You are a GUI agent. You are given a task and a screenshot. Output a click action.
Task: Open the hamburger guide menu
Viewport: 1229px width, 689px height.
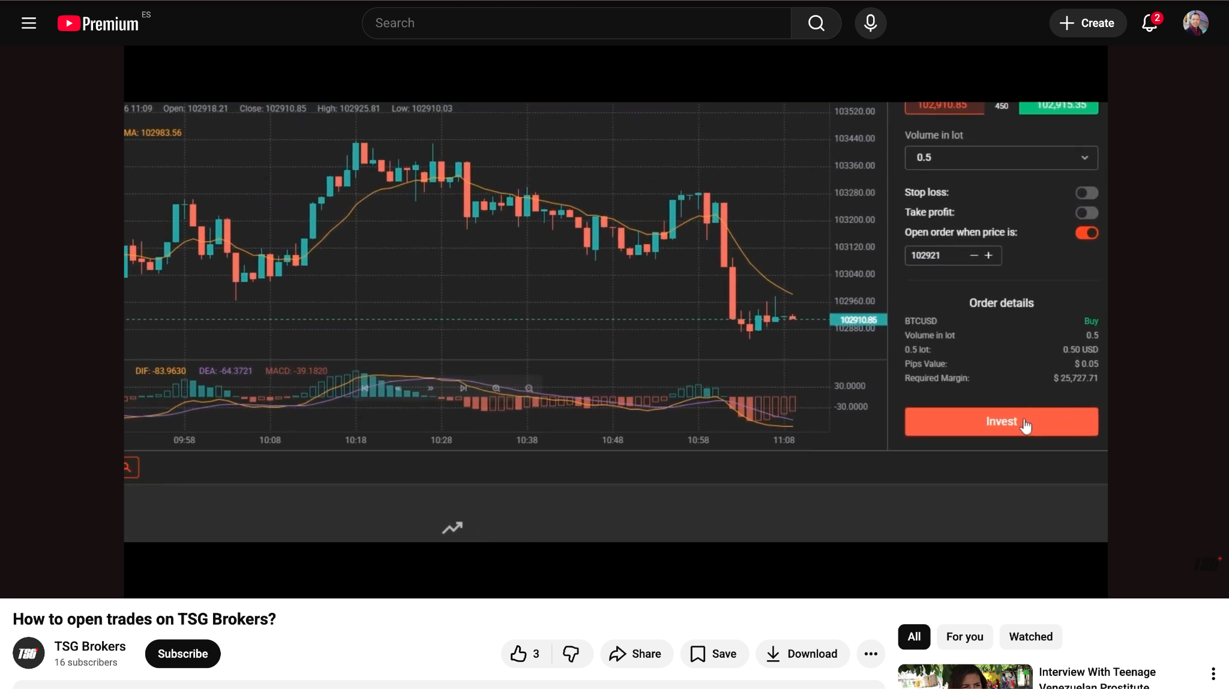click(x=29, y=23)
